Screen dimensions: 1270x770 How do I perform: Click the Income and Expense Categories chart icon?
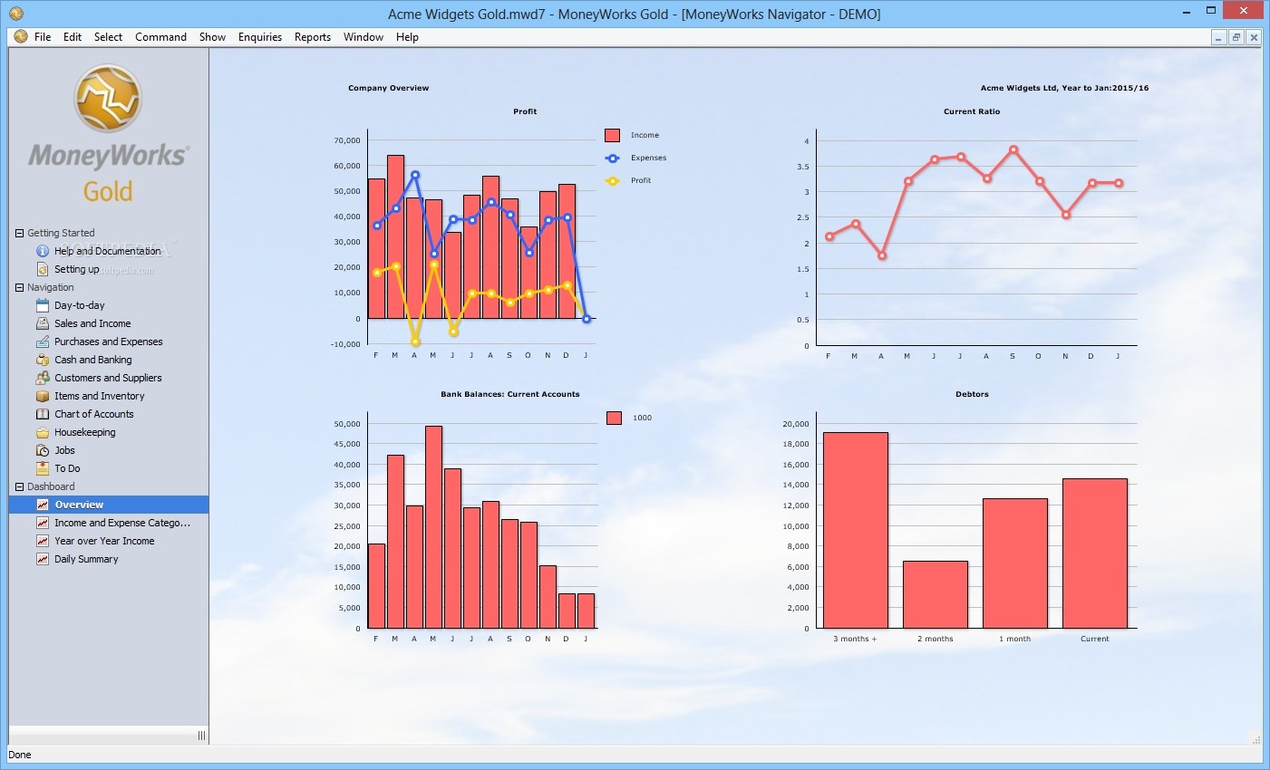coord(43,523)
